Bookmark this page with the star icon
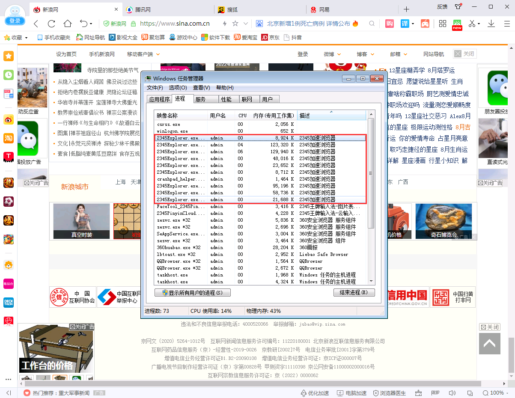This screenshot has width=515, height=398. coord(235,24)
